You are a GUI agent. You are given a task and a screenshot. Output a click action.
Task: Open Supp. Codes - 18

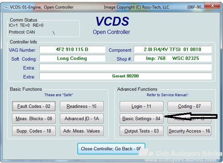click(x=34, y=131)
